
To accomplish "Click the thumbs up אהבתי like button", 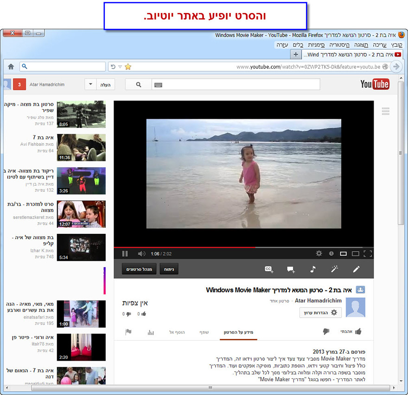I will [351, 332].
